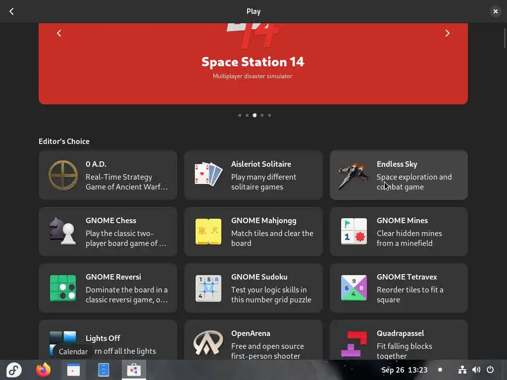Open the GNOME Chess title

(x=111, y=221)
